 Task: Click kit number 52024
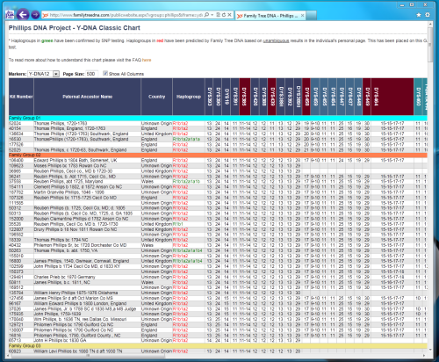coord(15,123)
